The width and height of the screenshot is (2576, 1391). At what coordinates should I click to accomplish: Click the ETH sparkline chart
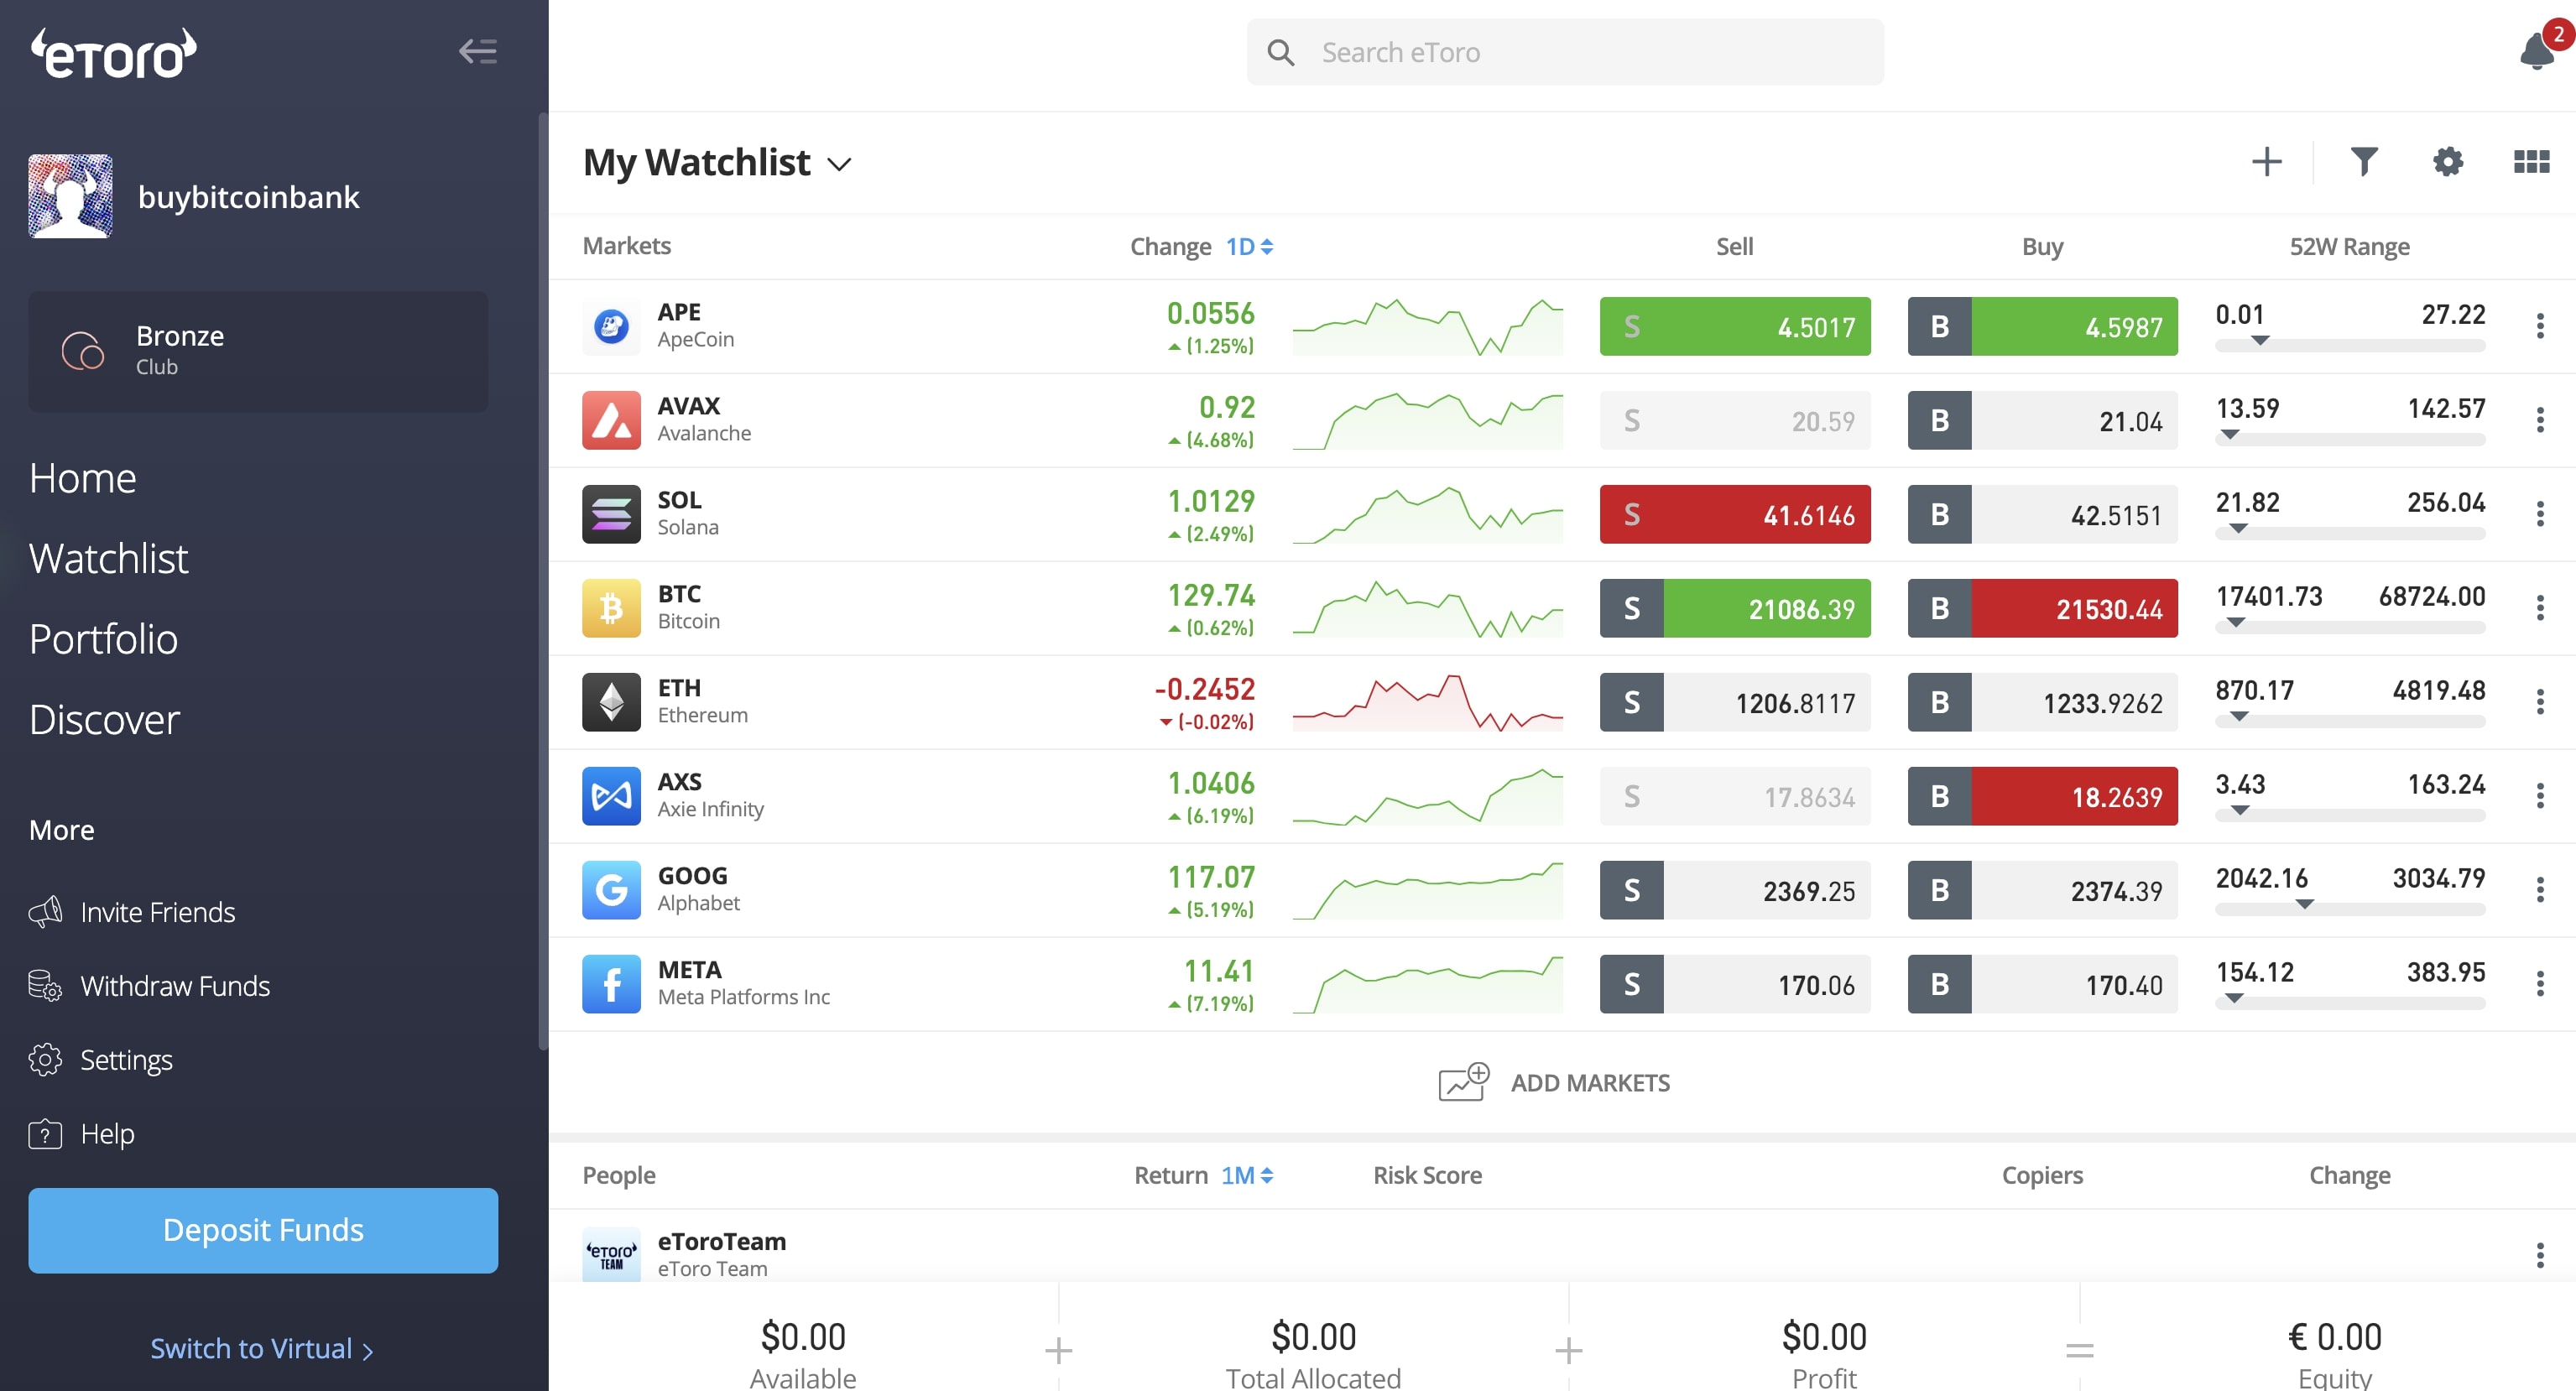click(1428, 703)
